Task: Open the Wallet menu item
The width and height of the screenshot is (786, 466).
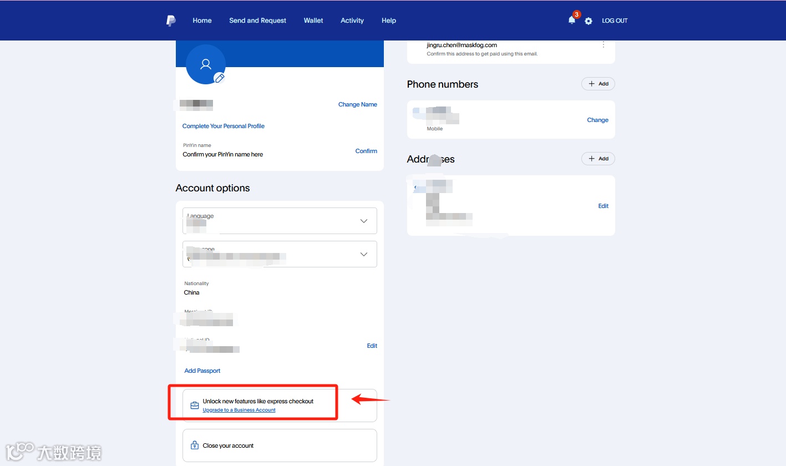Action: coord(313,21)
